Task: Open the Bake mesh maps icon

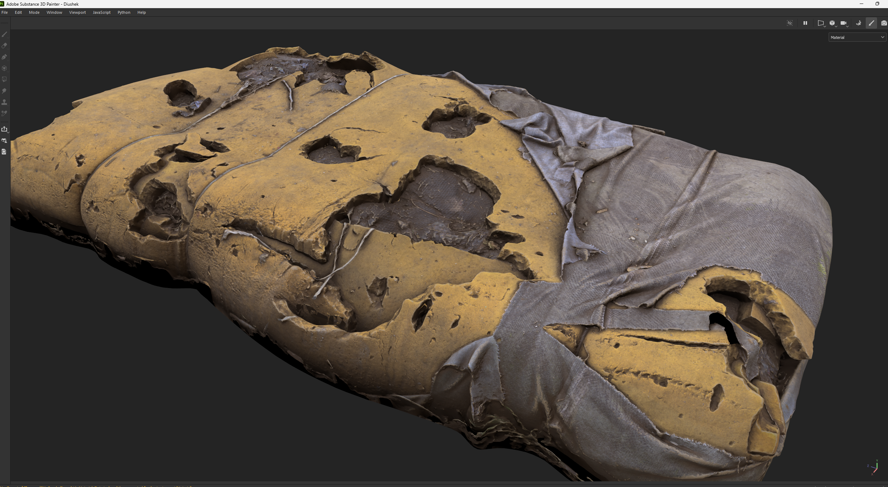Action: click(4, 140)
